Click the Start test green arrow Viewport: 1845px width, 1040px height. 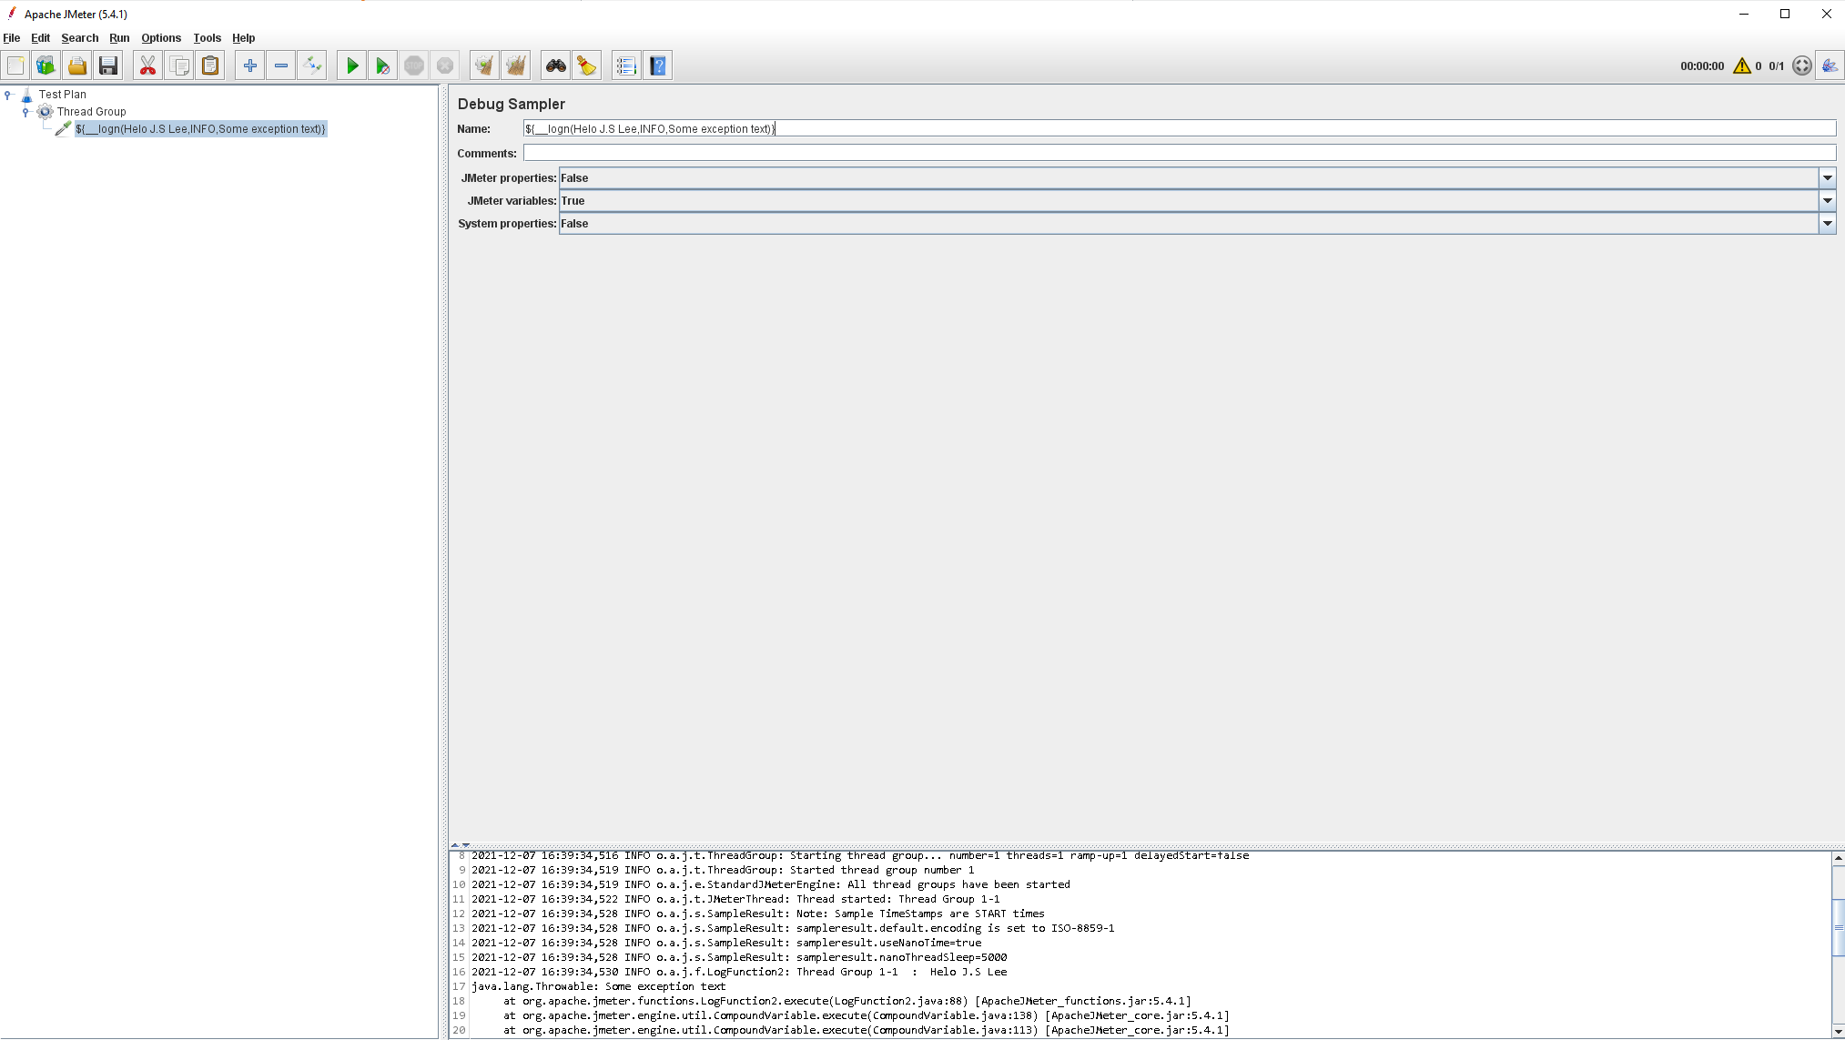[351, 66]
